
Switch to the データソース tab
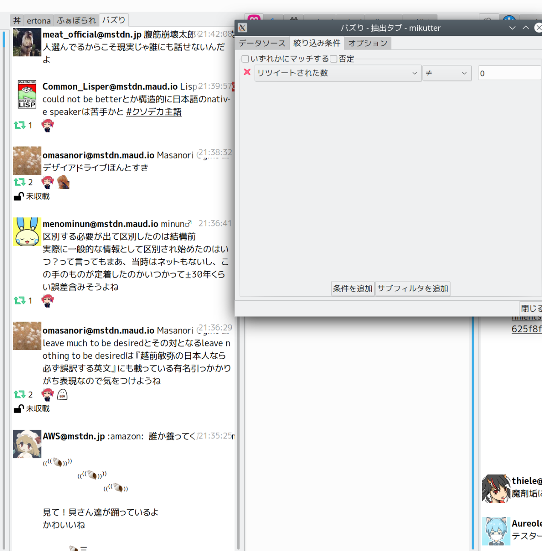[262, 43]
